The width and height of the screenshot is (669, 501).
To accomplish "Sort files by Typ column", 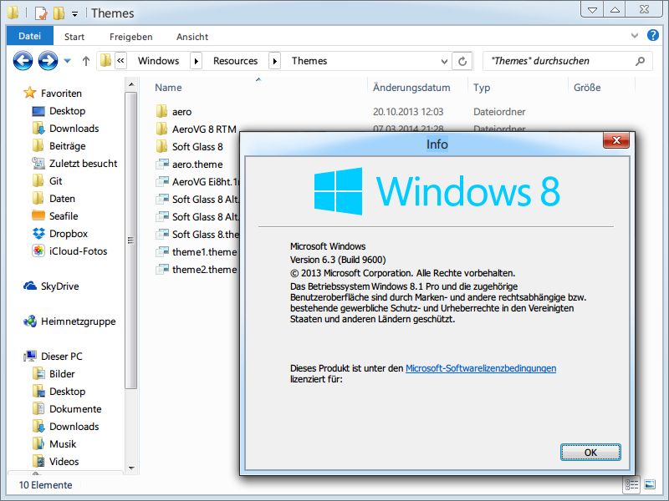I will point(482,88).
